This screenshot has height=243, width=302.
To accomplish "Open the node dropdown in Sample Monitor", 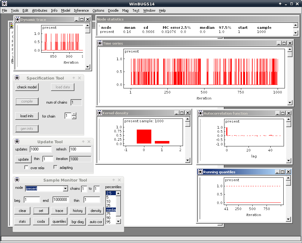I will (x=65, y=189).
